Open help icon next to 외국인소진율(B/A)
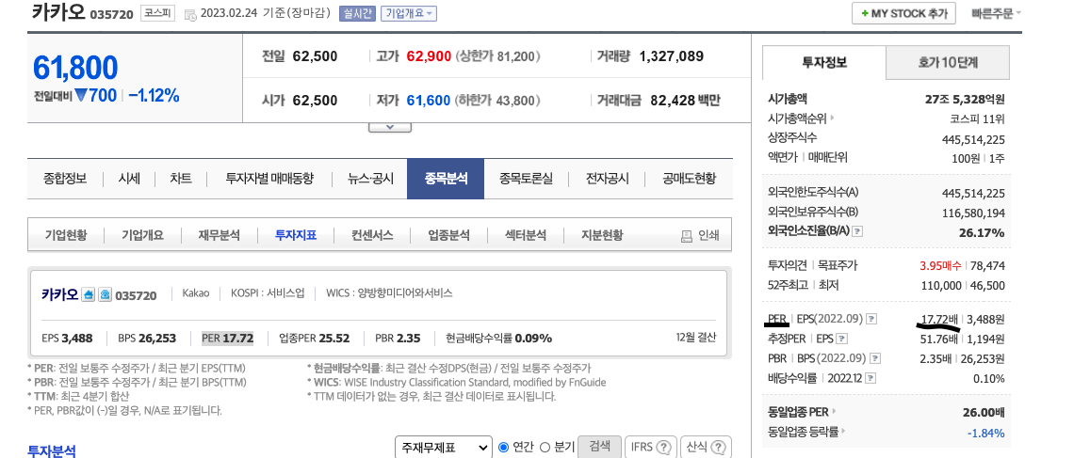 (857, 231)
